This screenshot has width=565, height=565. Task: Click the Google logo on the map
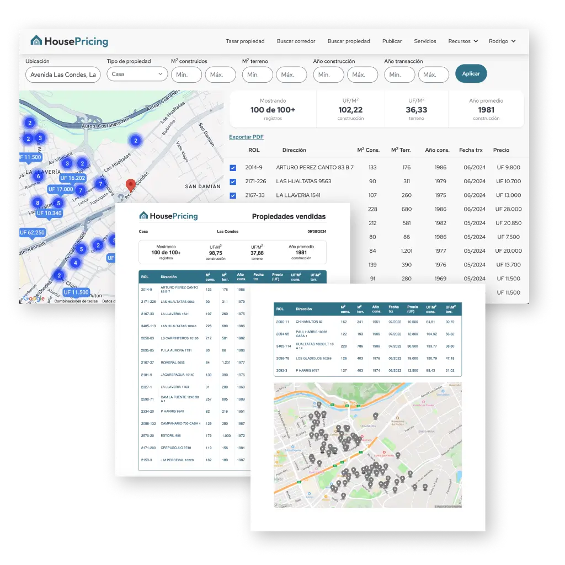tap(34, 299)
